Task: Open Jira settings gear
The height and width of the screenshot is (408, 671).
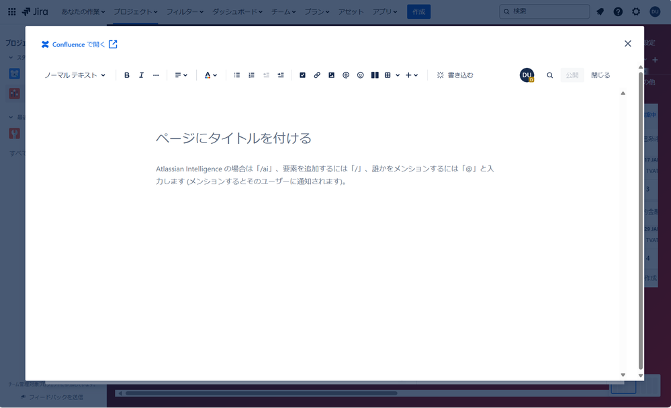Action: coord(636,11)
